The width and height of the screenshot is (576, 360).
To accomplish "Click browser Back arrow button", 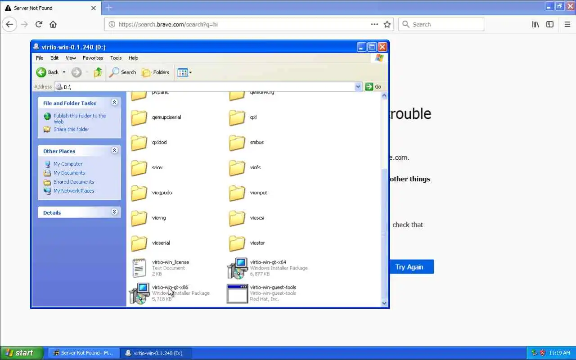I will click(10, 24).
